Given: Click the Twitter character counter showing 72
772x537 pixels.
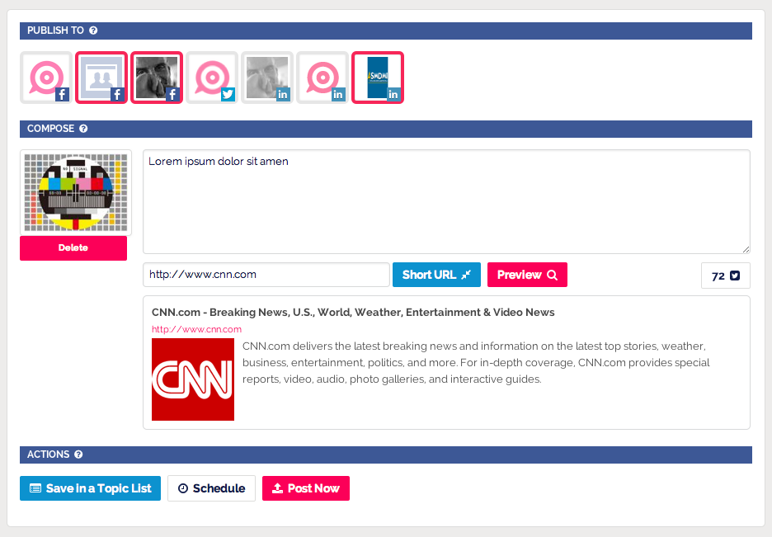Looking at the screenshot, I should (x=725, y=276).
